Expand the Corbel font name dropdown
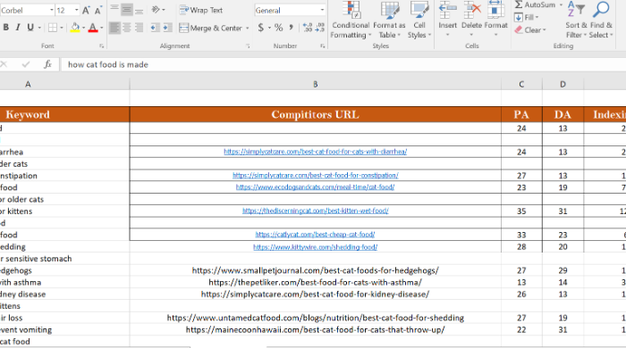626x348 pixels. click(52, 11)
